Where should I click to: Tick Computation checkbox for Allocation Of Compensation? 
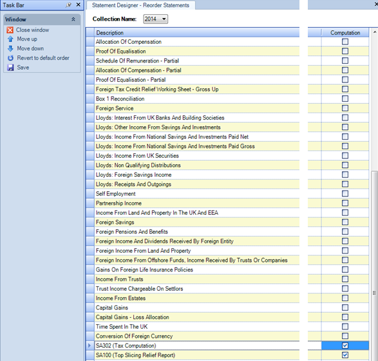point(345,42)
